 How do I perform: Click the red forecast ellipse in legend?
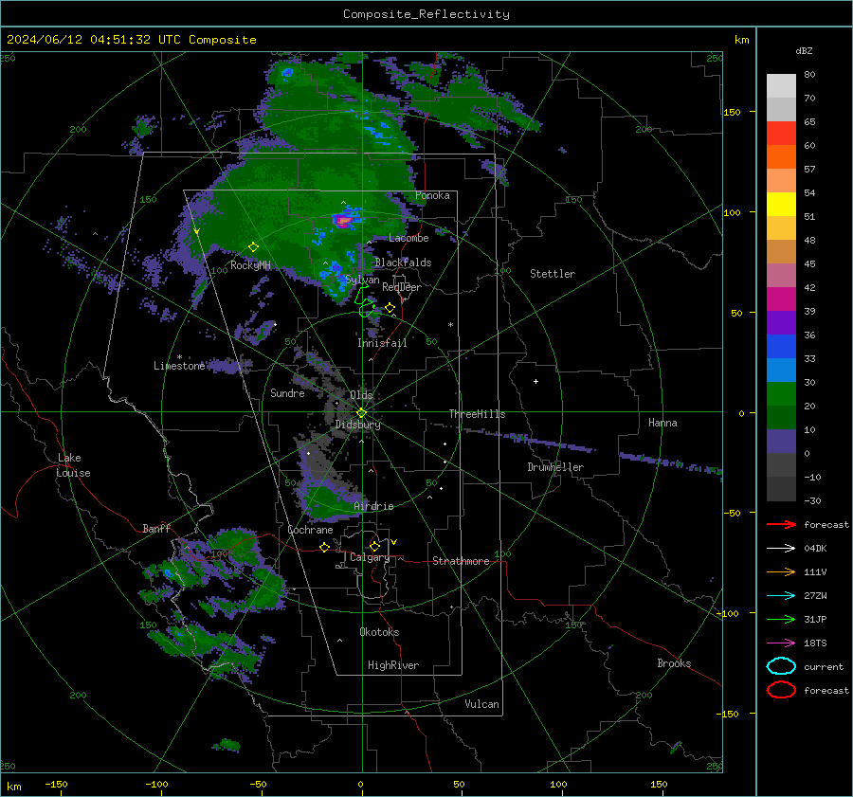[x=781, y=690]
